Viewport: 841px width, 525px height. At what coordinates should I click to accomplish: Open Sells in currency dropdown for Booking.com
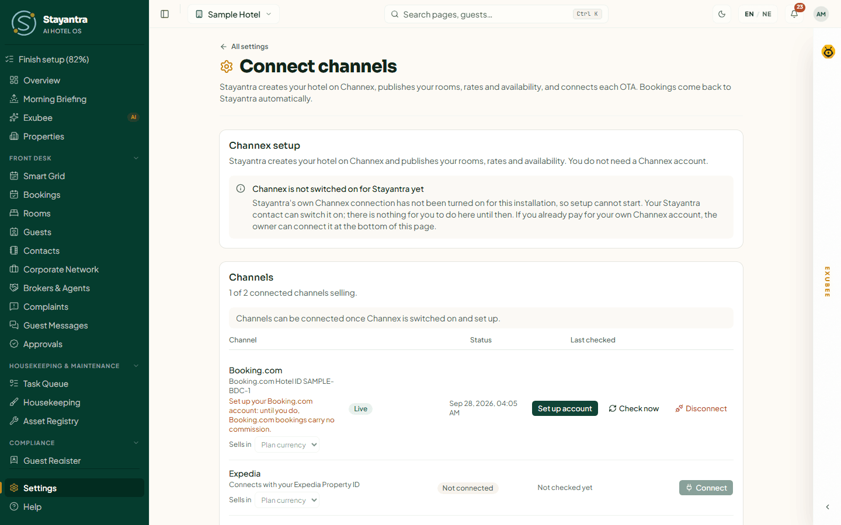coord(287,444)
